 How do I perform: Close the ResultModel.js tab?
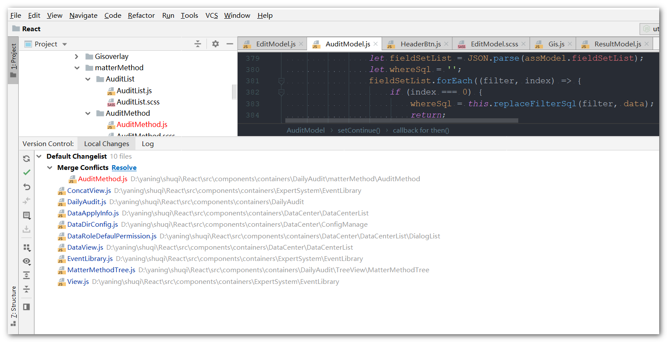[x=647, y=44]
